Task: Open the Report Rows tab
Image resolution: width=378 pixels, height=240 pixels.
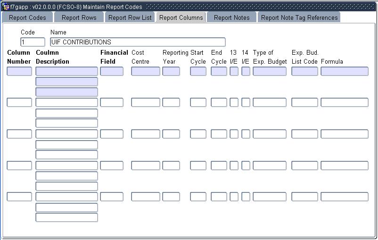Action: point(79,17)
